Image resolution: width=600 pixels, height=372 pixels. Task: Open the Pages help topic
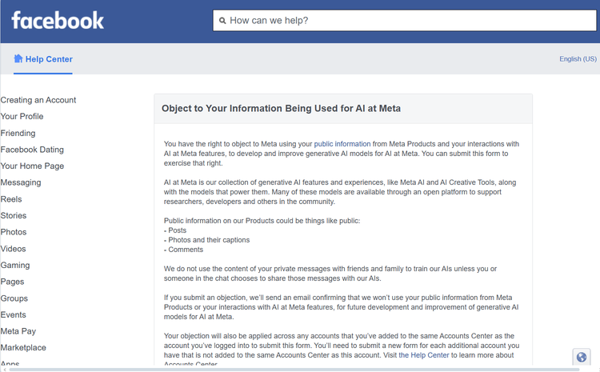(12, 282)
